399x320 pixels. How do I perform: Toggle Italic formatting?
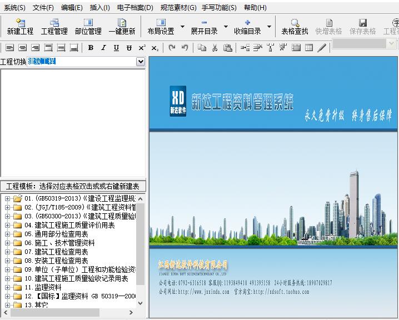pyautogui.click(x=103, y=48)
